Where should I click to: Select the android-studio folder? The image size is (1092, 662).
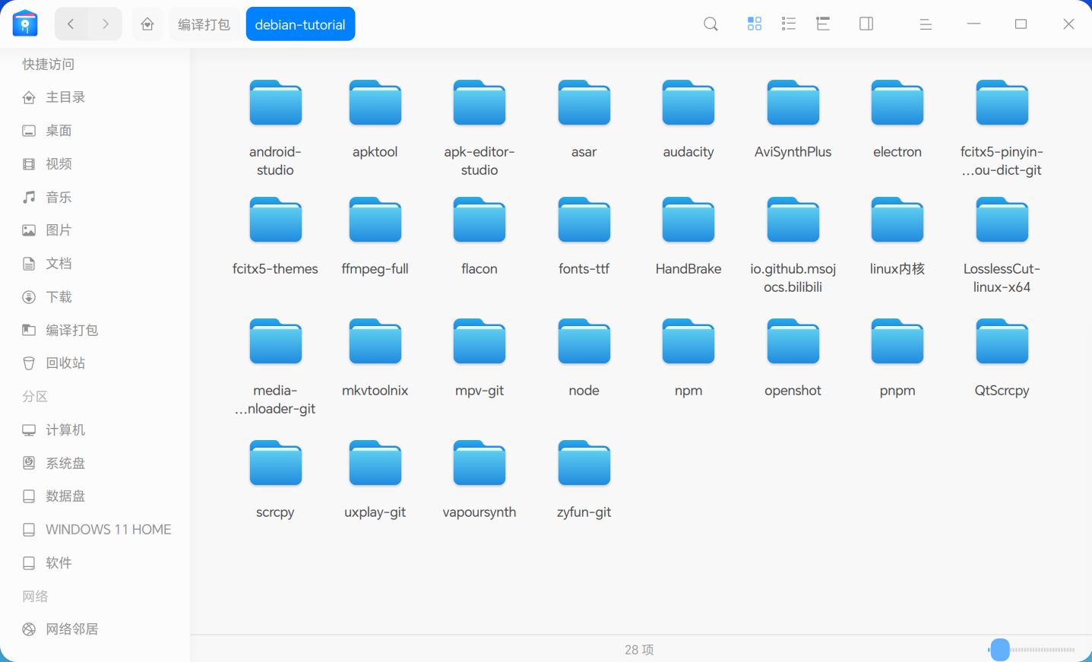tap(275, 127)
